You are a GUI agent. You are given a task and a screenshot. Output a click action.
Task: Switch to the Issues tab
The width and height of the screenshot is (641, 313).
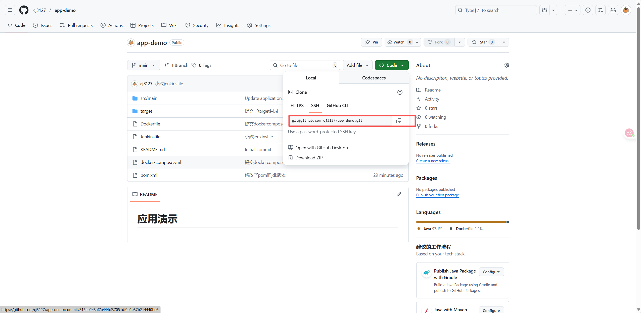tap(43, 25)
